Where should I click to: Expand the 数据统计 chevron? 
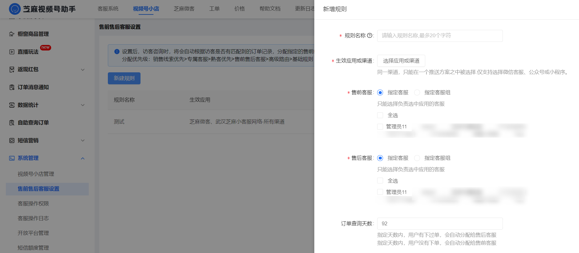pos(83,105)
